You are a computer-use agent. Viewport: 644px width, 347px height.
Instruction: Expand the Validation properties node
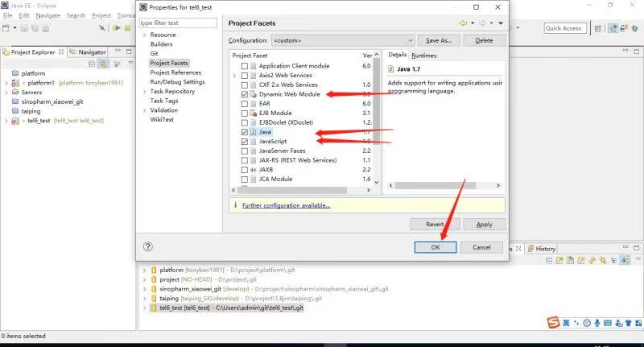[145, 110]
